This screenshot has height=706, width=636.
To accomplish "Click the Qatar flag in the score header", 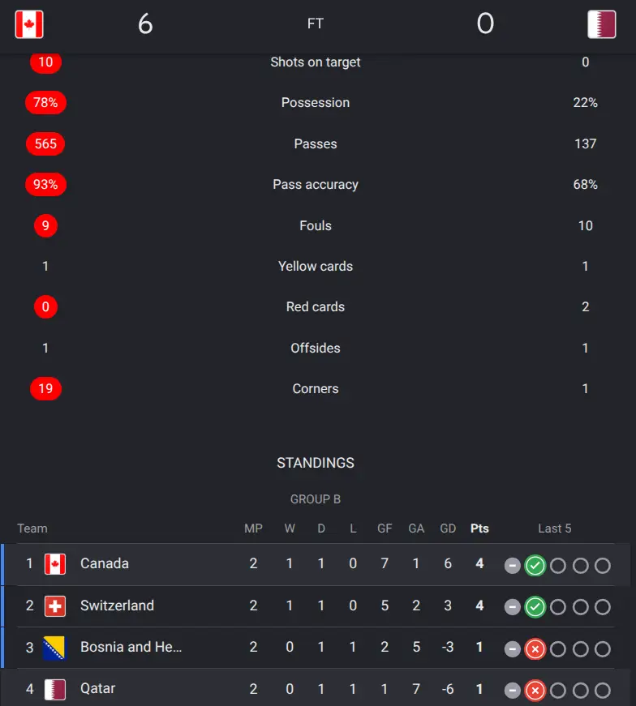I will coord(602,24).
